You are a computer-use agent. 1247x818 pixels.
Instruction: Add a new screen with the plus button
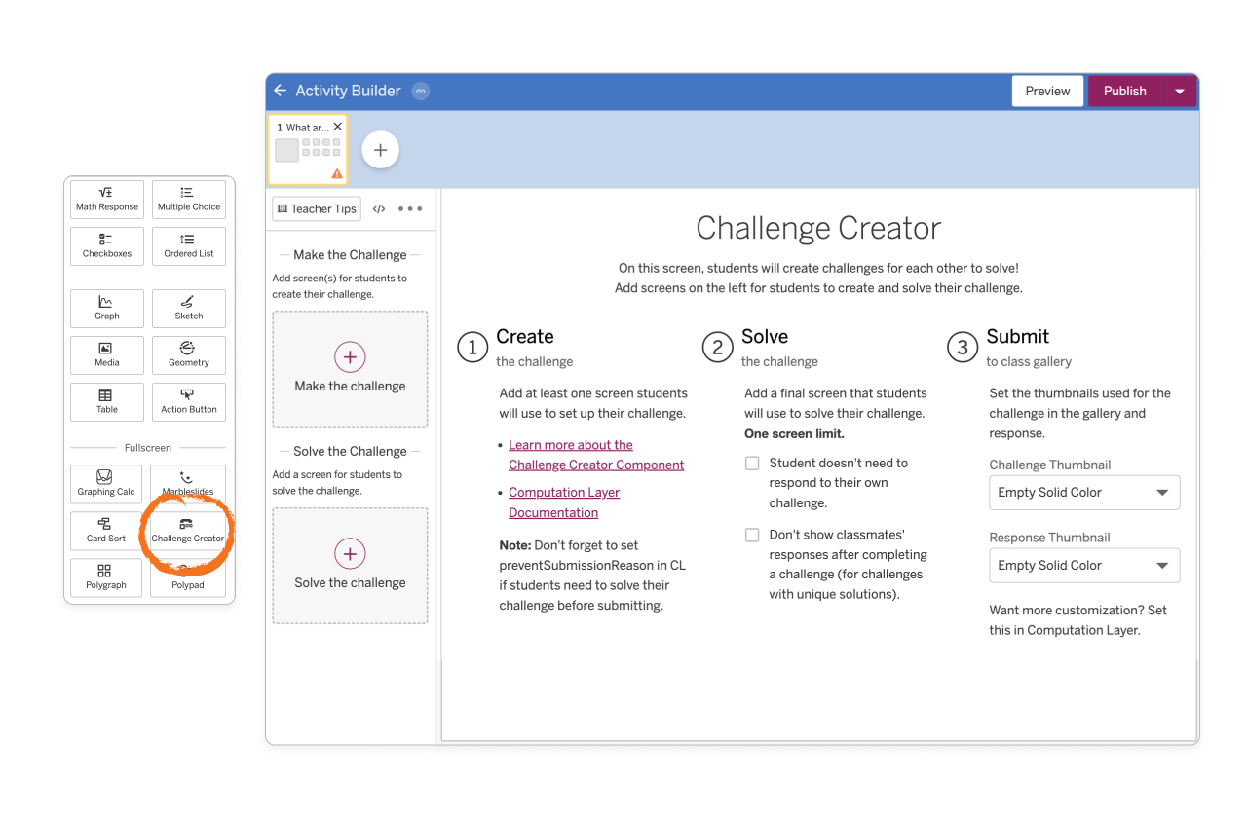380,149
